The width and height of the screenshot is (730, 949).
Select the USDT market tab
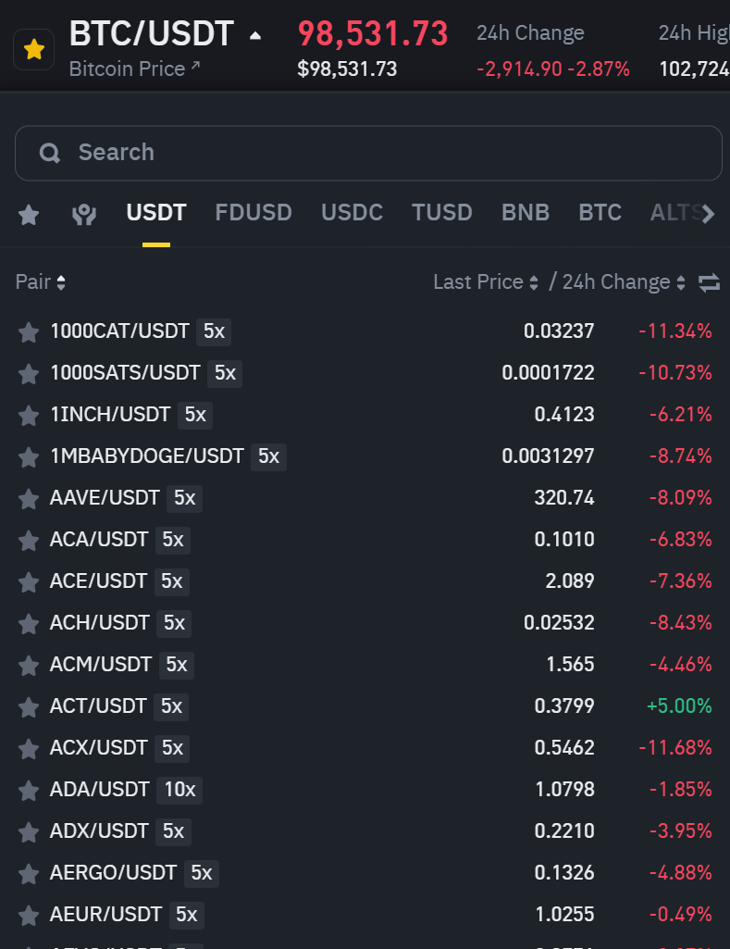[x=156, y=212]
